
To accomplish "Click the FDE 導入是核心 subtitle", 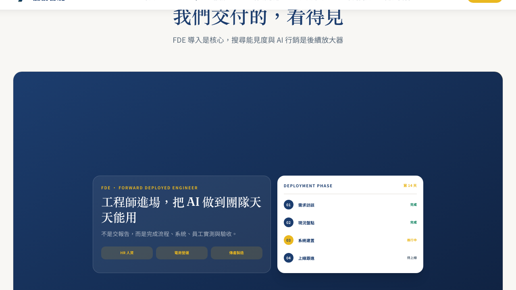I will point(258,40).
